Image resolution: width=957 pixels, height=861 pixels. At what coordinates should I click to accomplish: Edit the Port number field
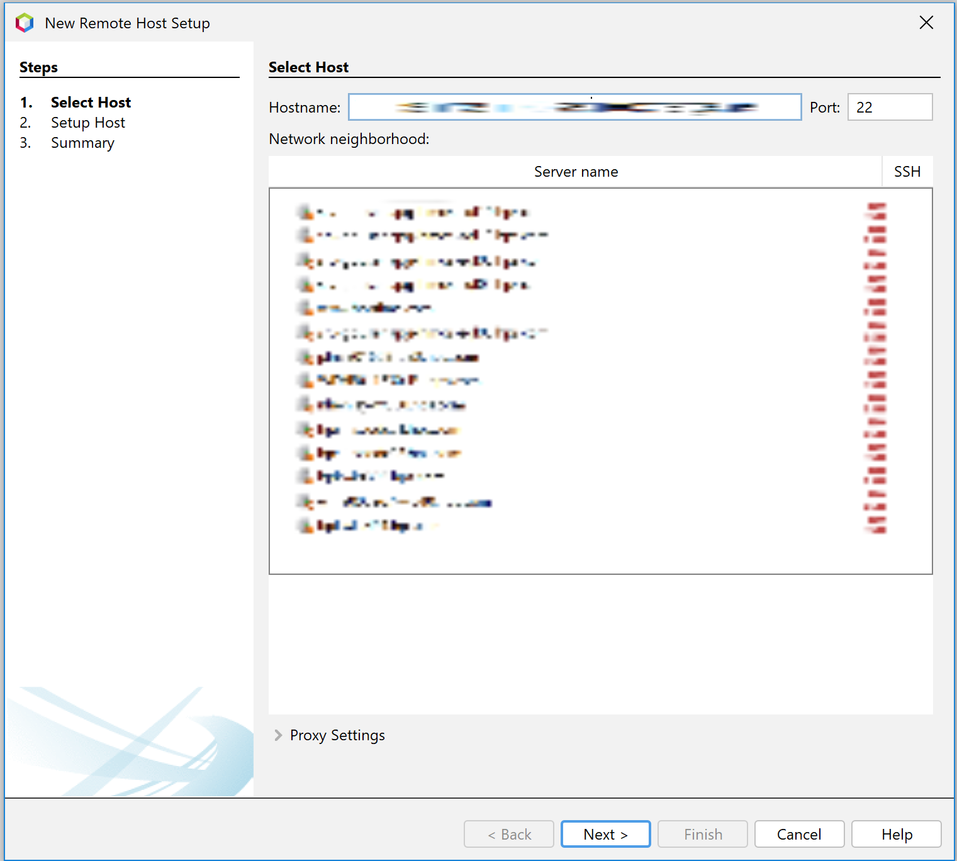pos(890,107)
